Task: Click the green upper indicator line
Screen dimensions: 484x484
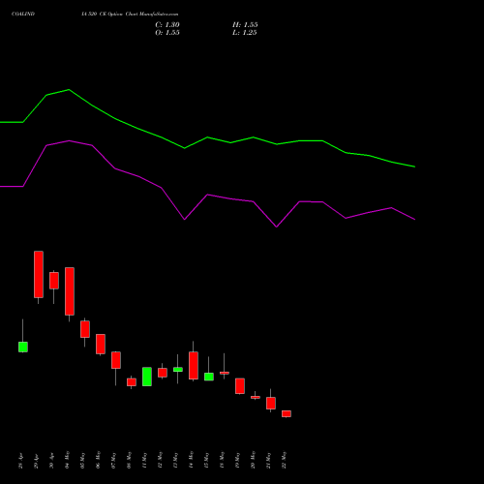Action: 207,137
